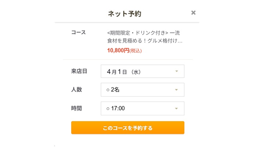This screenshot has height=150, width=257.
Task: Click the コース label
Action: tap(78, 32)
